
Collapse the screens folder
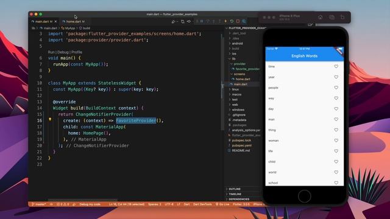(239, 74)
